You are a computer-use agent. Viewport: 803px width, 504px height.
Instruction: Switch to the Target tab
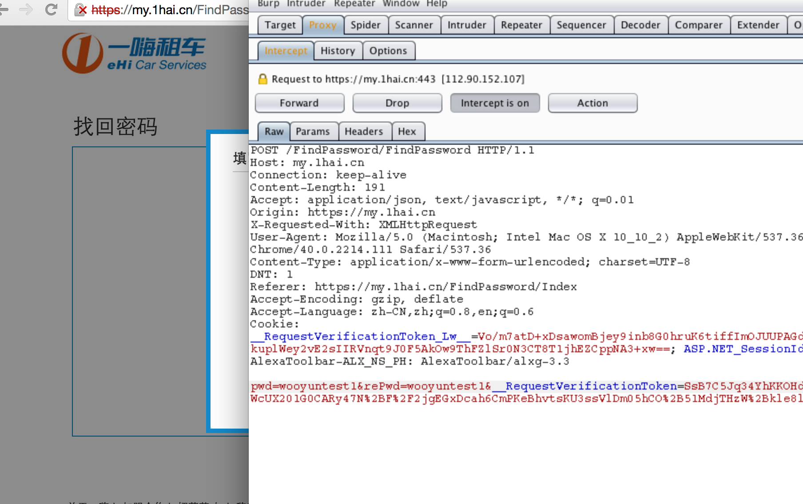280,25
